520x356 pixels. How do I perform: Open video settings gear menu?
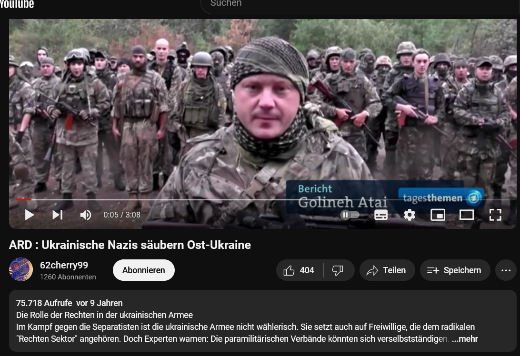click(410, 215)
